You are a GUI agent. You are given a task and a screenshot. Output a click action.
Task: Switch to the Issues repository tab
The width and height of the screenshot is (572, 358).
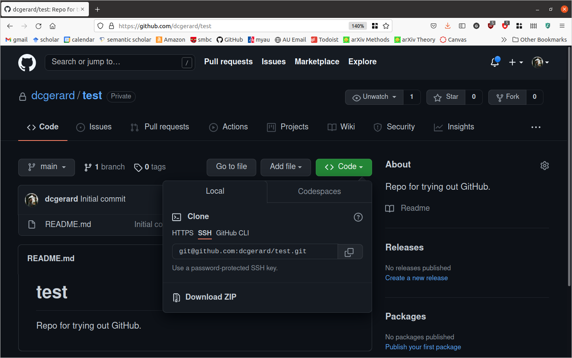[94, 127]
